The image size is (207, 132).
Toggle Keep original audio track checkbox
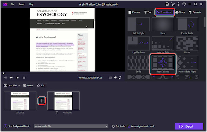tap(129, 126)
